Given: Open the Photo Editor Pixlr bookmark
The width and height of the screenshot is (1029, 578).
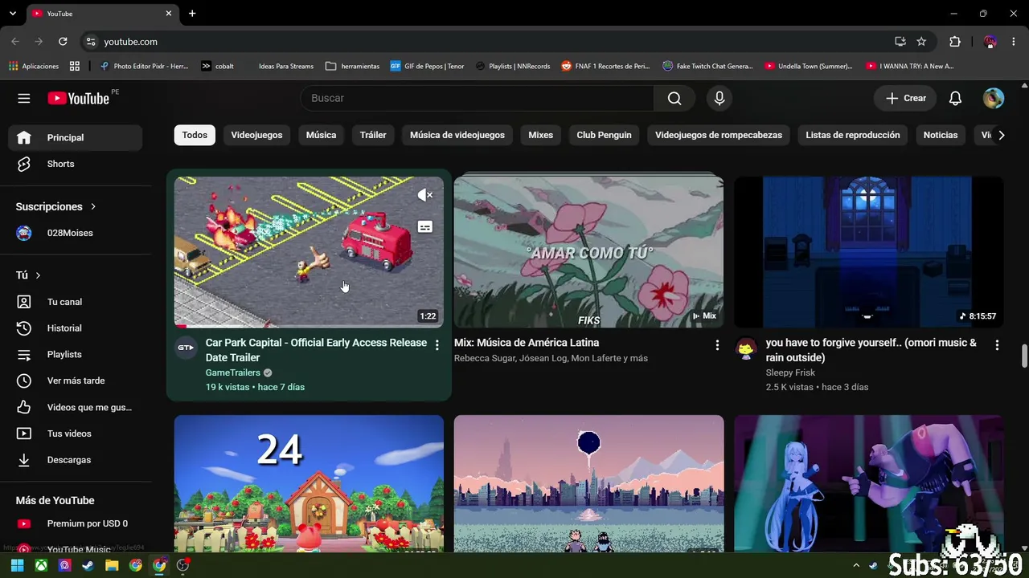Looking at the screenshot, I should (144, 66).
